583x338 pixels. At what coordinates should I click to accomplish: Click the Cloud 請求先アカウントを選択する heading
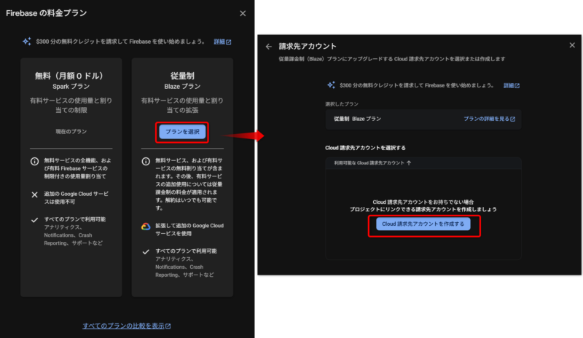pyautogui.click(x=365, y=148)
